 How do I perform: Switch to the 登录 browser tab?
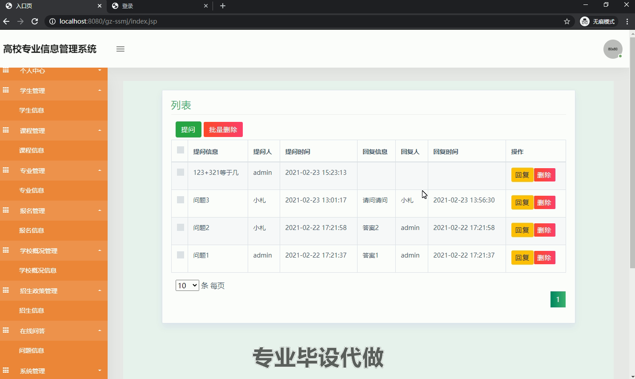160,6
